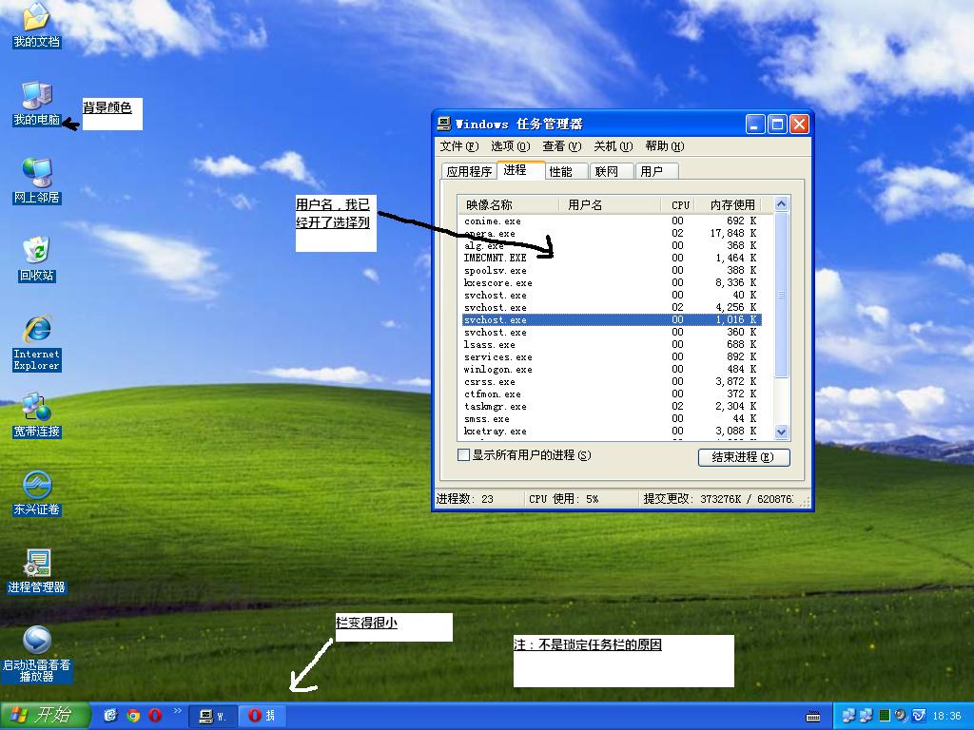Click the process list scrollbar thumb
Image resolution: width=974 pixels, height=730 pixels.
(x=782, y=295)
